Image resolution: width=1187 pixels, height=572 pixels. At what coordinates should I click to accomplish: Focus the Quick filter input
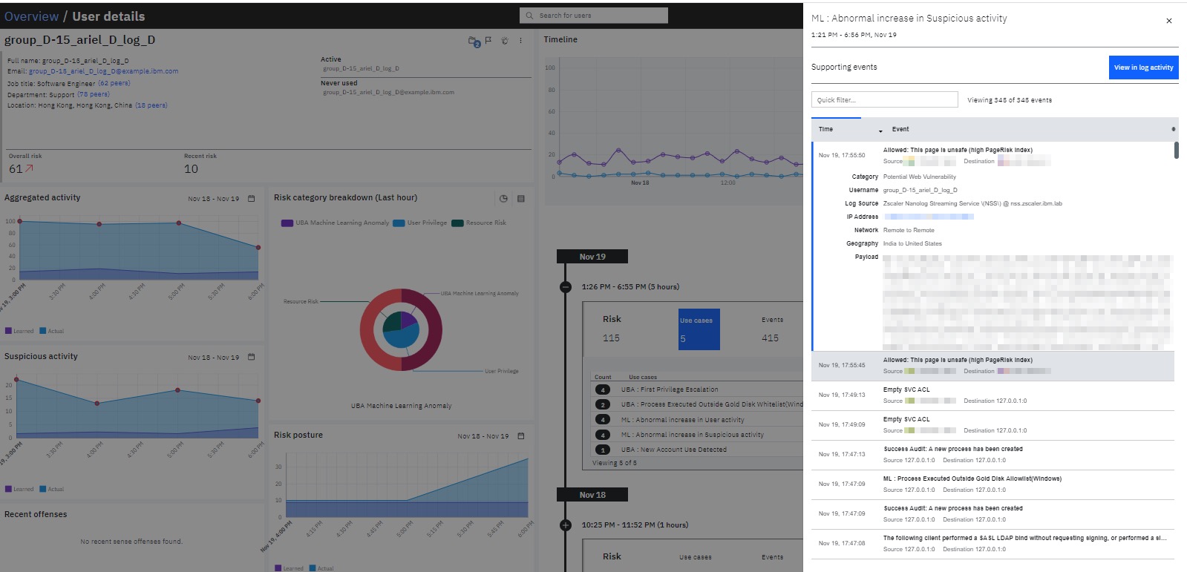tap(884, 100)
